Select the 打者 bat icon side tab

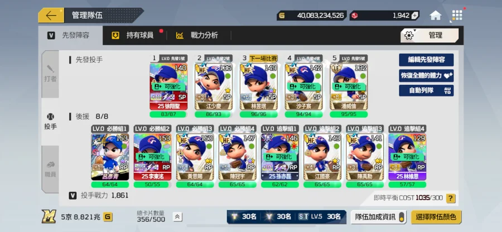(x=50, y=74)
